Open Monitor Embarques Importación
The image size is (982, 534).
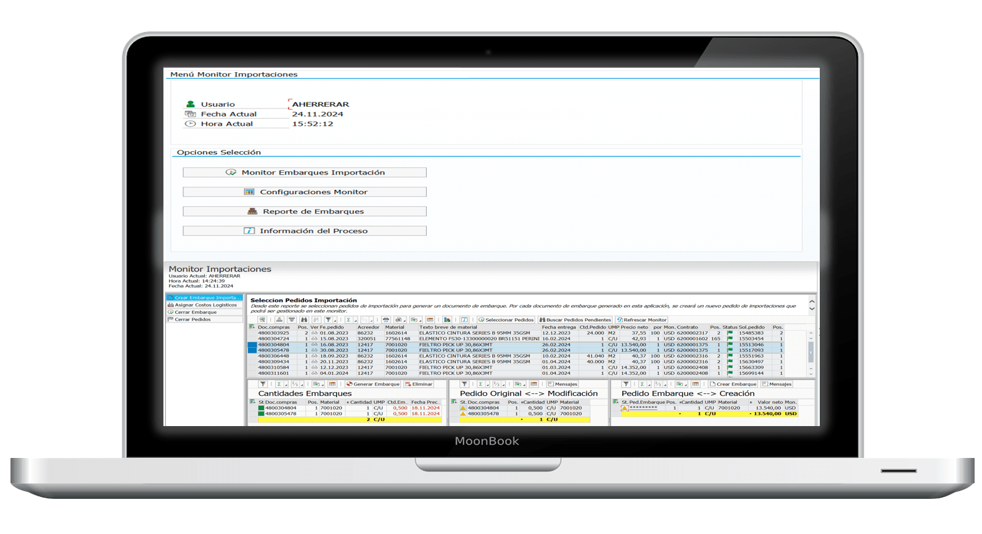coord(304,173)
